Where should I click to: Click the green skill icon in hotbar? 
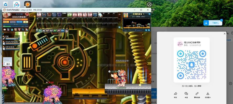(x=69, y=15)
